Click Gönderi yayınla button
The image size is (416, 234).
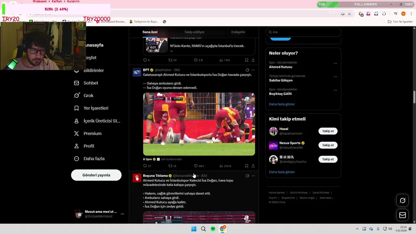point(96,175)
